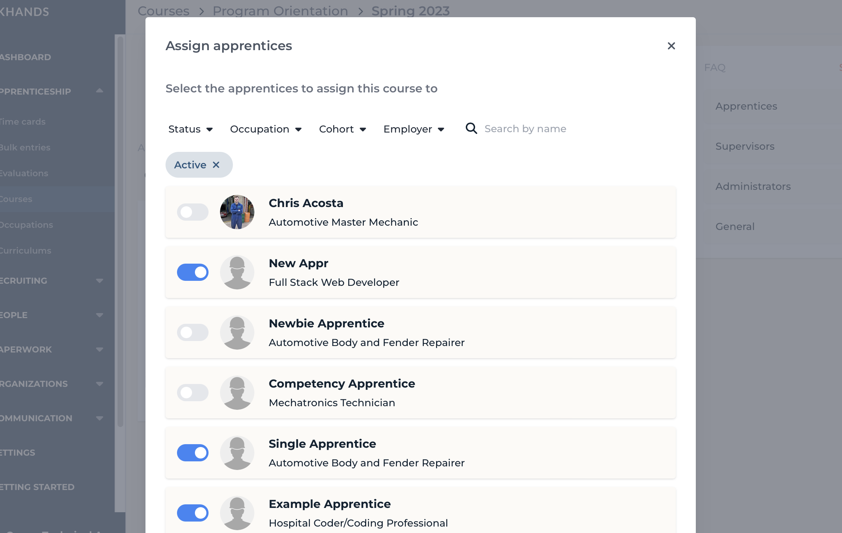Click New Appr's avatar icon
This screenshot has height=533, width=842.
tap(237, 272)
